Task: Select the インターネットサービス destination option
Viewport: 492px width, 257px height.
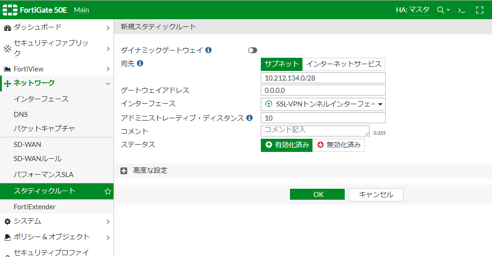Action: [344, 64]
